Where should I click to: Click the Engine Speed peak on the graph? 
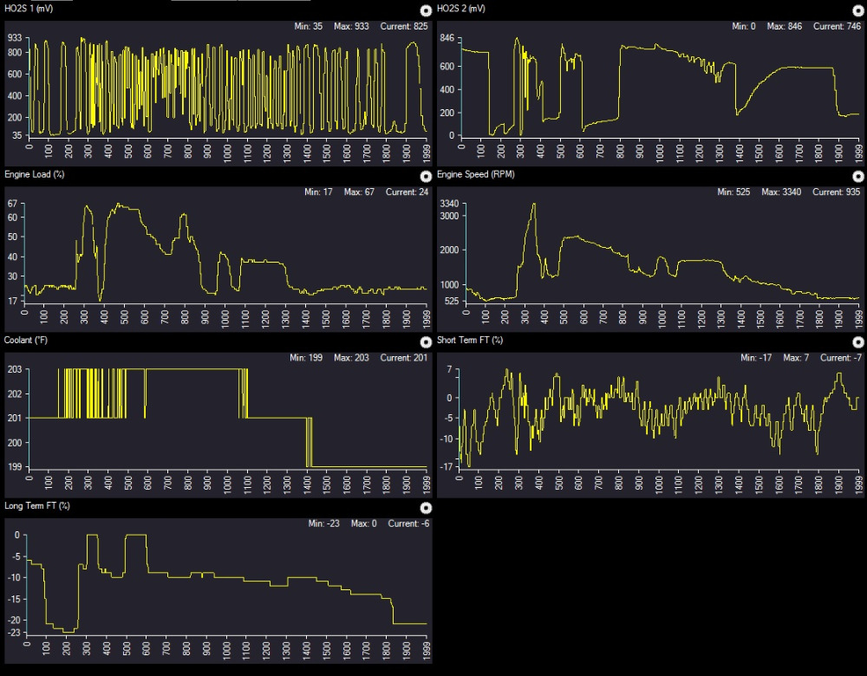pos(534,205)
